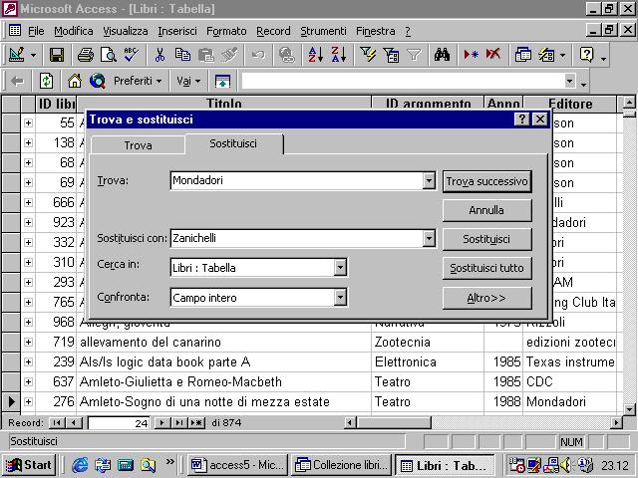Click the web toolbar Back arrow
Image resolution: width=638 pixels, height=478 pixels.
(x=17, y=82)
